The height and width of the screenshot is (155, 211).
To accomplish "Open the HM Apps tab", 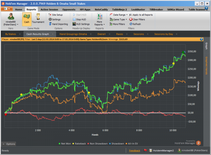I will pyautogui.click(x=85, y=9).
